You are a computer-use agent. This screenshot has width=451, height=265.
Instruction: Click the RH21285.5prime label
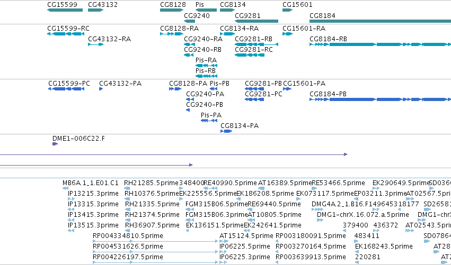pos(151,183)
